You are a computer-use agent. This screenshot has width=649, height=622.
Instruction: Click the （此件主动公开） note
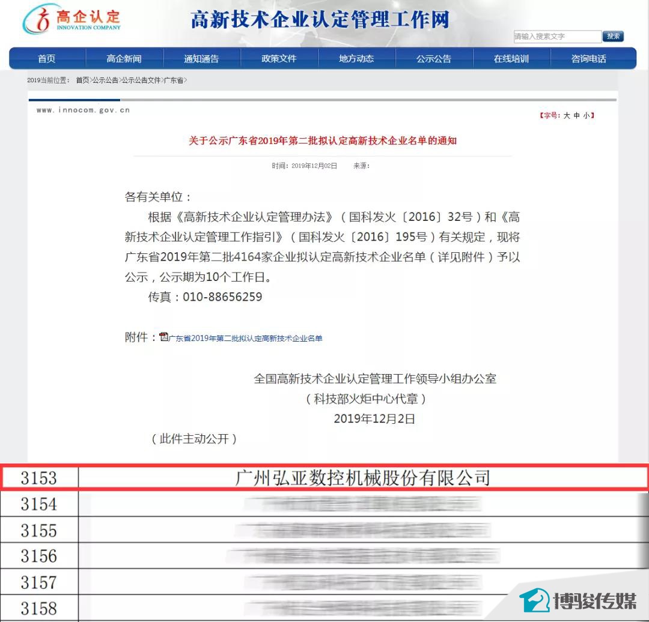point(194,439)
